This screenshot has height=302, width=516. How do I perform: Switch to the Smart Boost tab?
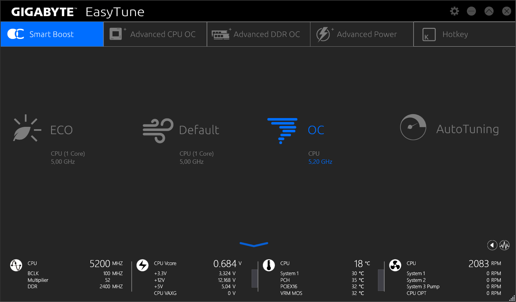52,34
